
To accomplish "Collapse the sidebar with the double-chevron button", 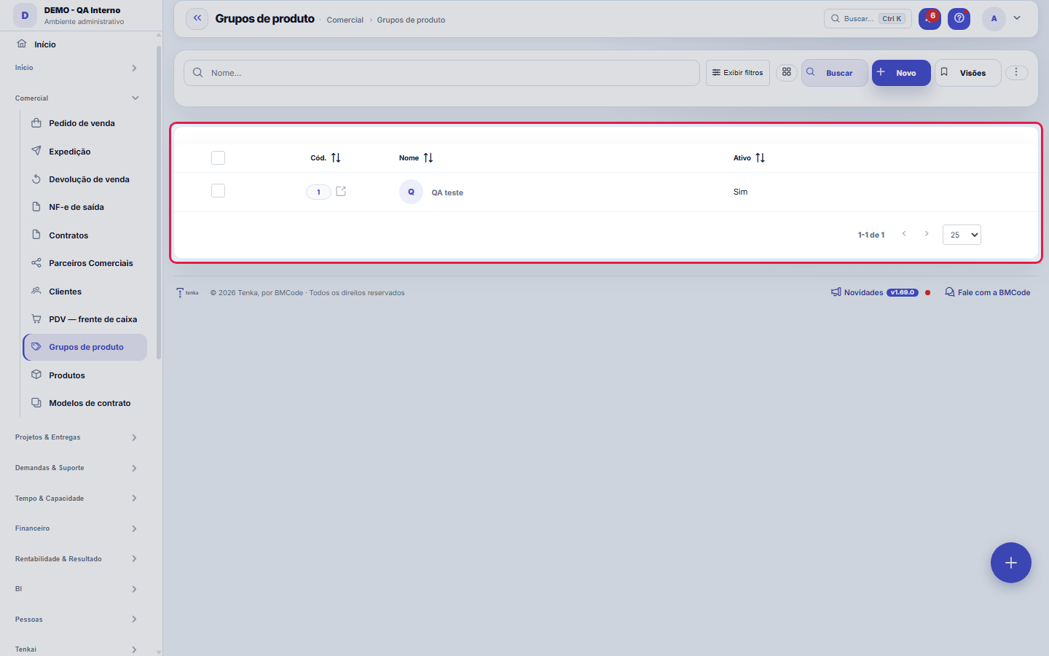I will tap(197, 18).
